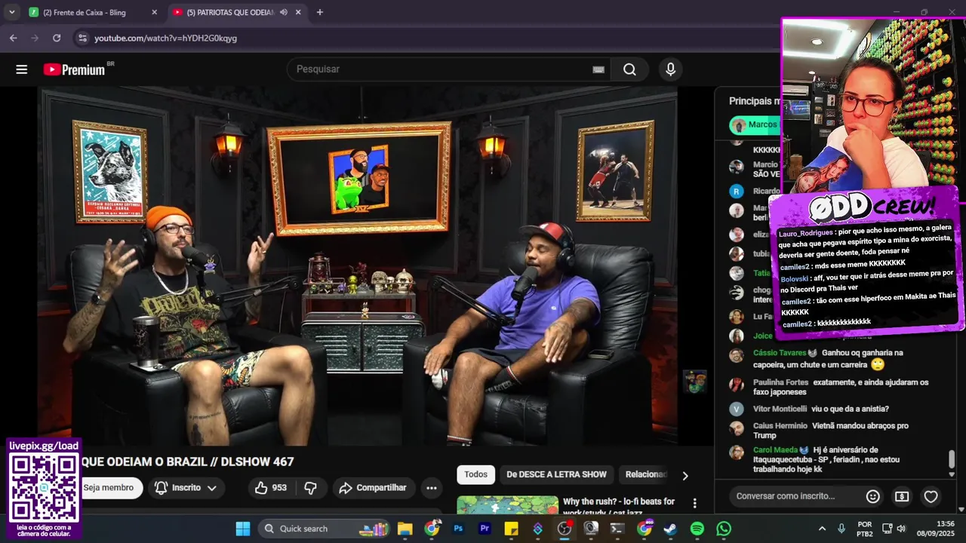
Task: Click the pinned Marcos chip in chat
Action: pos(755,124)
